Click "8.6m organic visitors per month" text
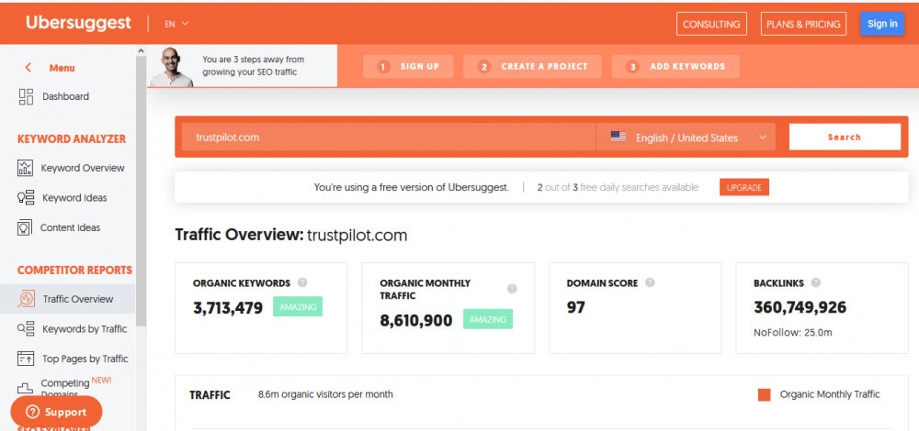The image size is (919, 431). [x=325, y=394]
